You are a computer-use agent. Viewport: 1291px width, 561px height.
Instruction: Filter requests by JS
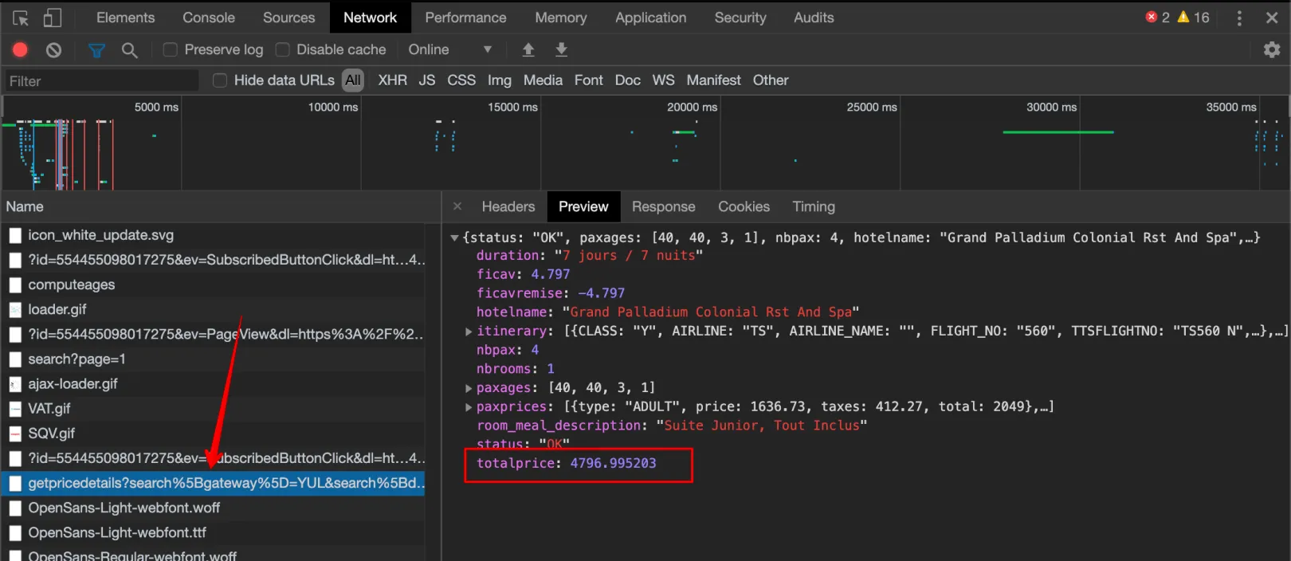point(427,80)
